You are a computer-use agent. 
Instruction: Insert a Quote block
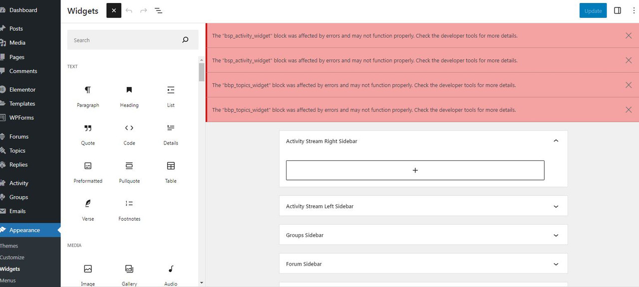coord(88,134)
